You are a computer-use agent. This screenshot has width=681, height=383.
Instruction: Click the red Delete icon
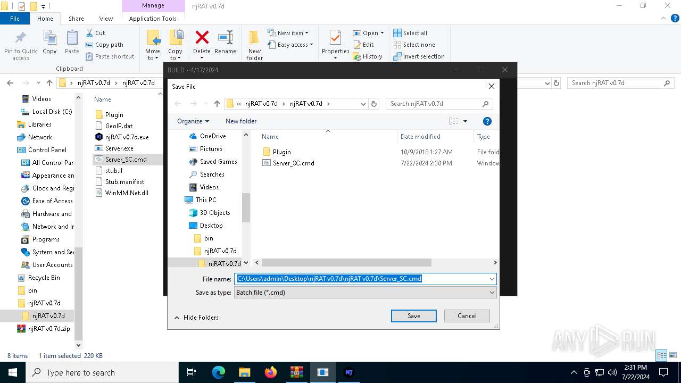pos(202,37)
